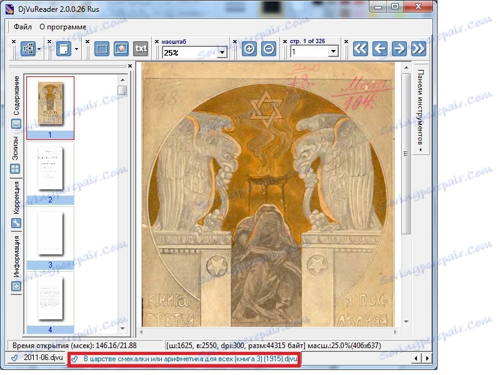Click the image export tool icon
Image resolution: width=500 pixels, height=375 pixels.
coord(121,49)
